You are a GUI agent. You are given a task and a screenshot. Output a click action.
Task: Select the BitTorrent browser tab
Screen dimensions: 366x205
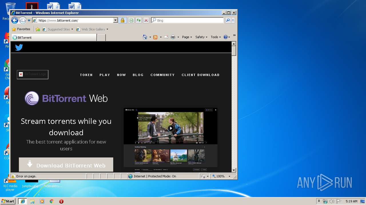click(x=54, y=37)
